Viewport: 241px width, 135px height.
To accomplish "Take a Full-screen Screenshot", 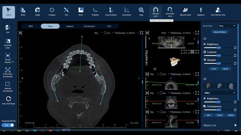I will 8,72.
